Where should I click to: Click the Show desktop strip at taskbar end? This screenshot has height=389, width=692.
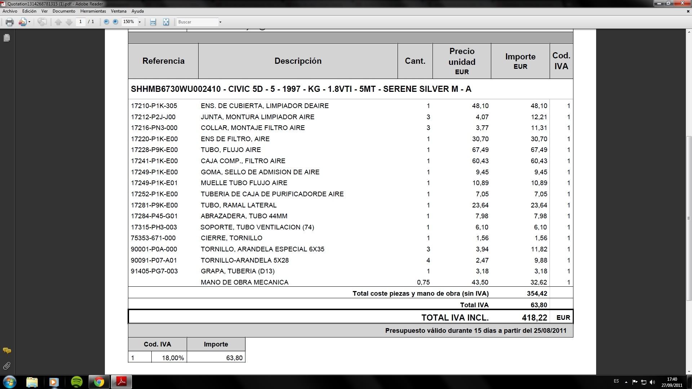pos(689,382)
